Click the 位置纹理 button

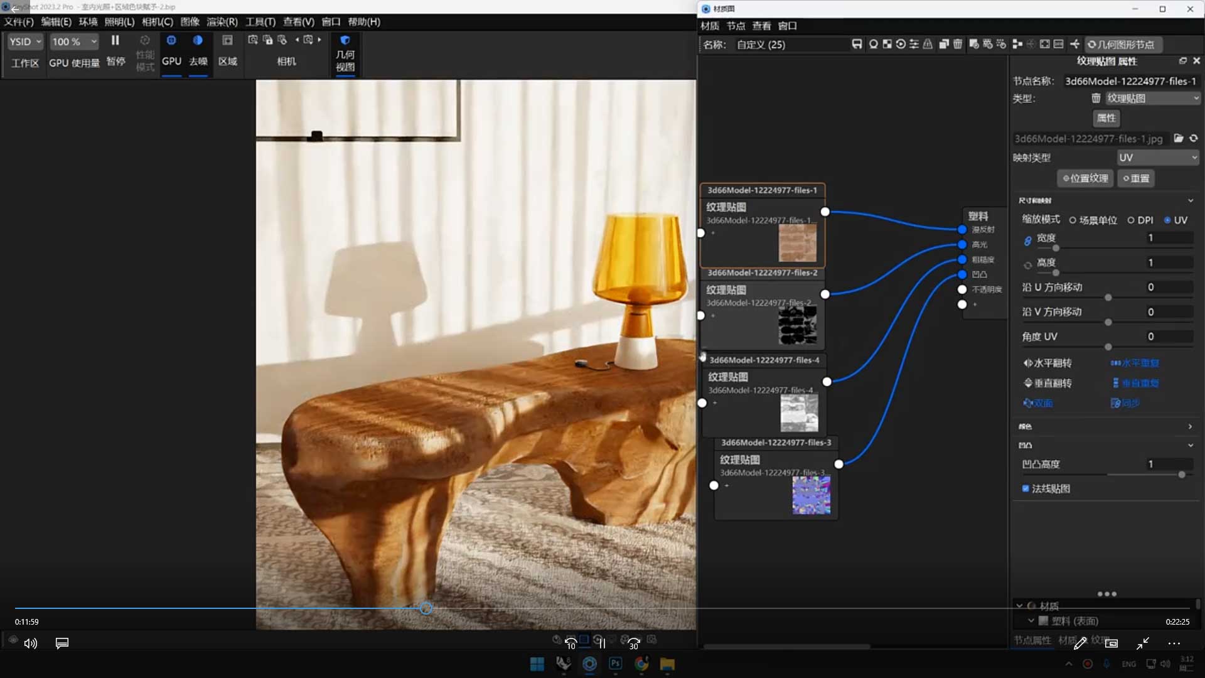[1085, 178]
